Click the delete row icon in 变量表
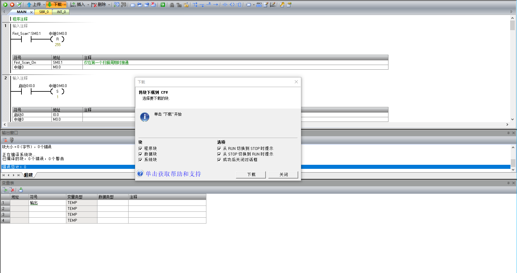Image resolution: width=517 pixels, height=273 pixels. click(12, 190)
